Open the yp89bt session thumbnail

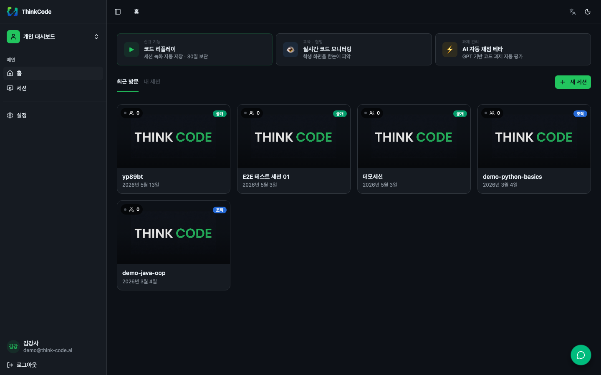coord(174,136)
